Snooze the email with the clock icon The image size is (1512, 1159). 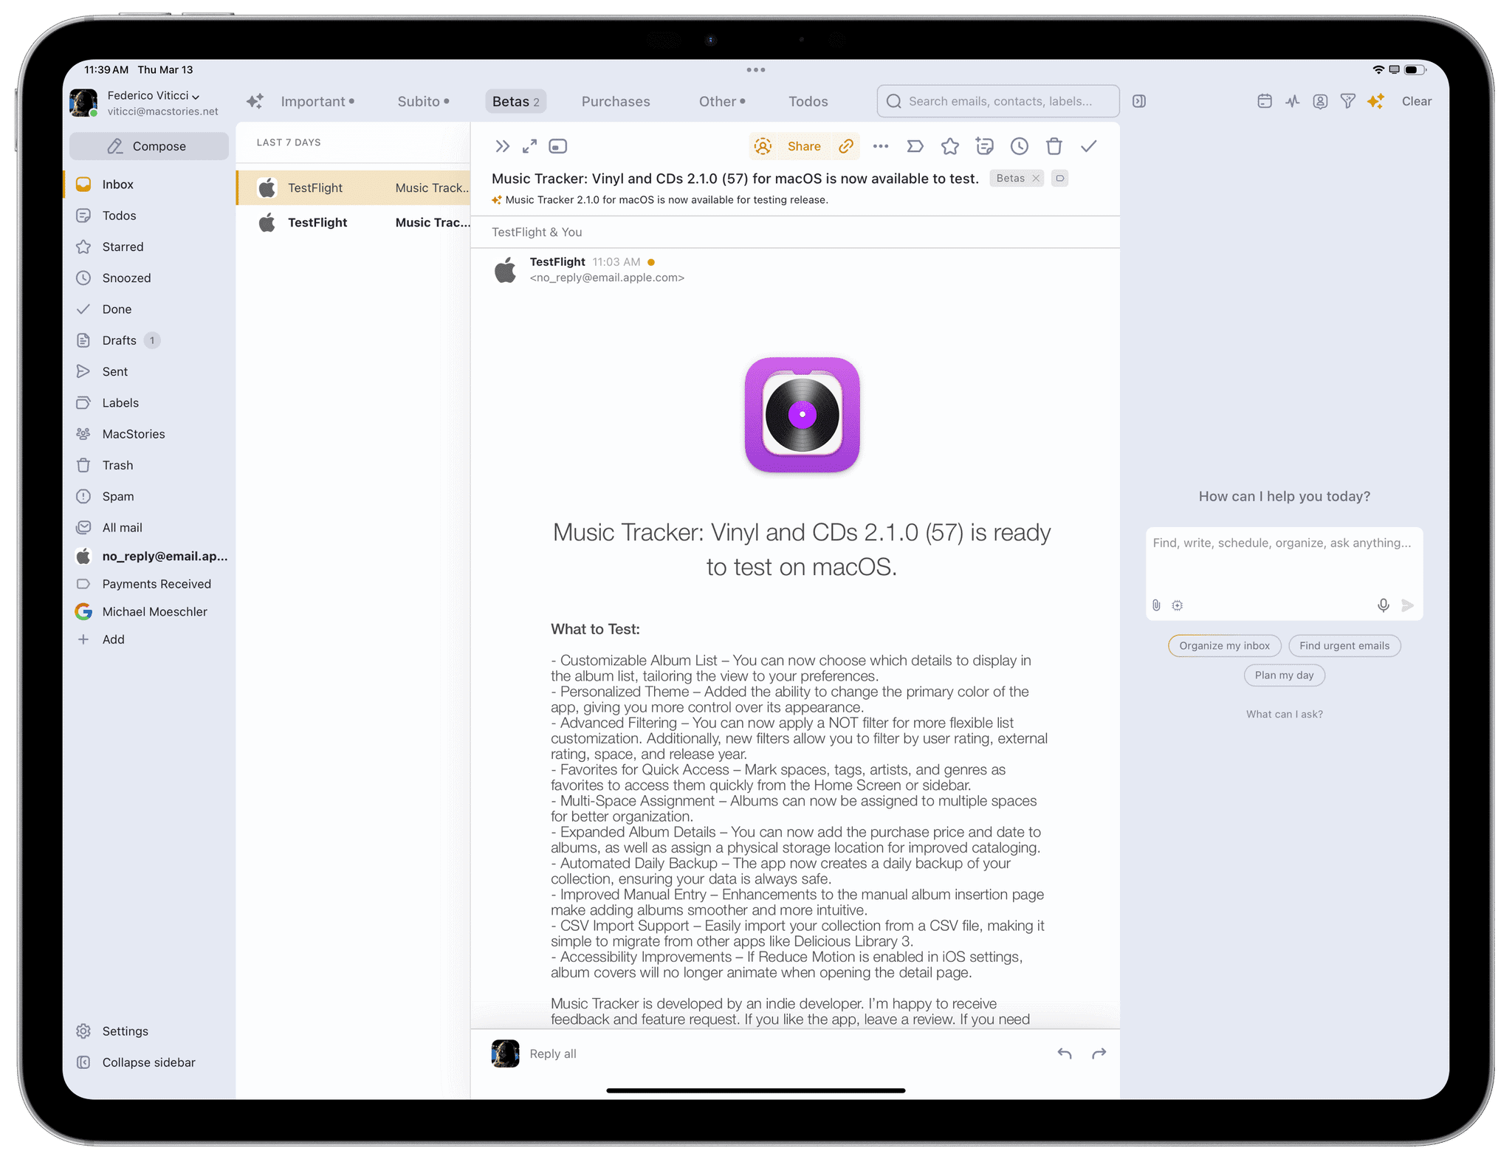(x=1020, y=146)
